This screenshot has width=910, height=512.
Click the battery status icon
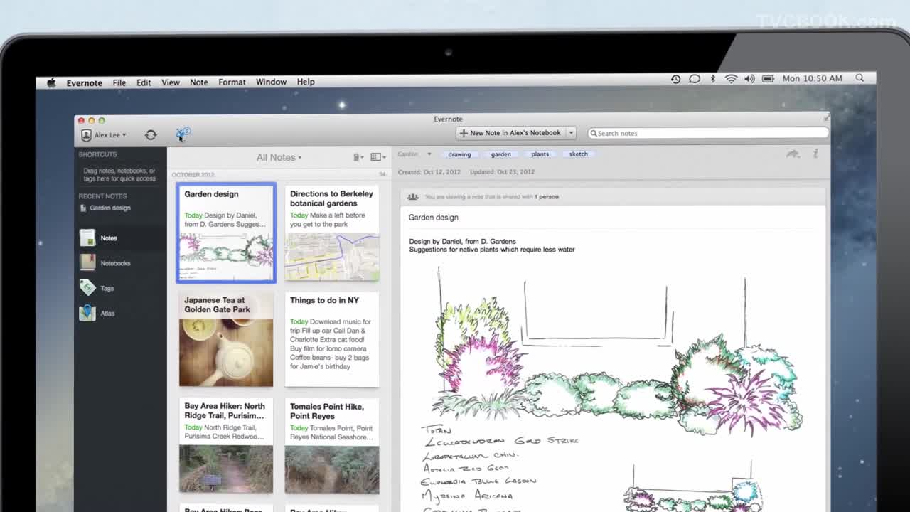point(769,79)
